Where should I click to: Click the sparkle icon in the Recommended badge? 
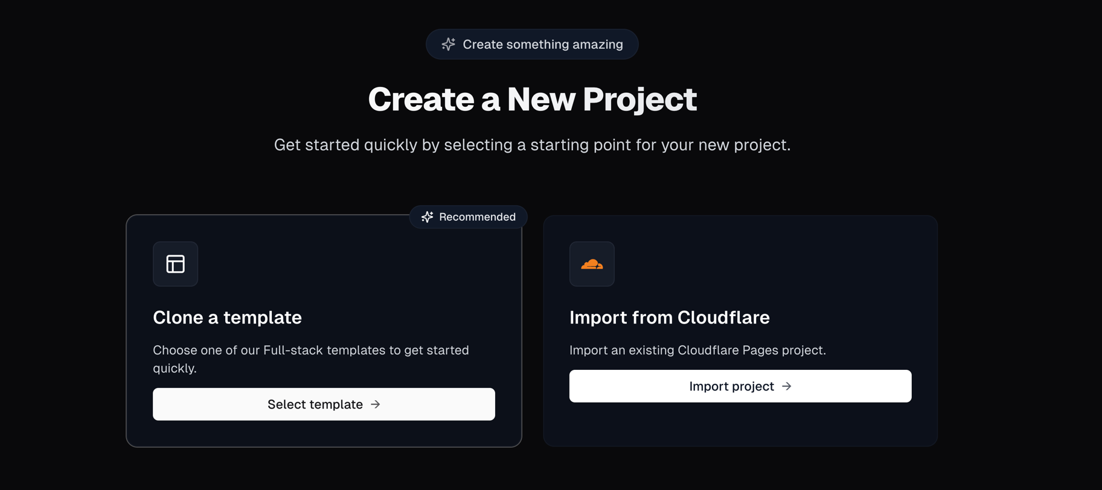pos(428,217)
